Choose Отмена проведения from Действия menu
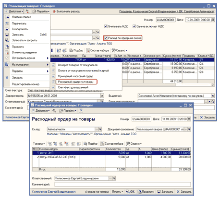 24,52
